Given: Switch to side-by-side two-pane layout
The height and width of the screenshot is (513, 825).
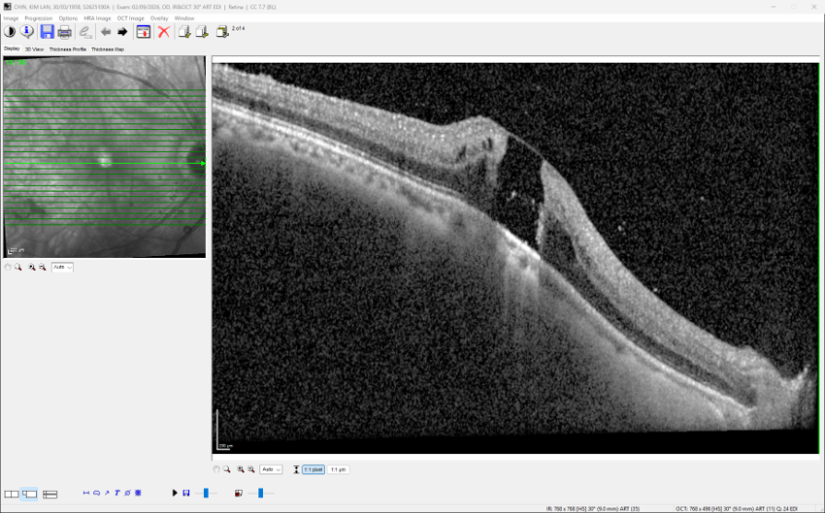Looking at the screenshot, I should [11, 494].
